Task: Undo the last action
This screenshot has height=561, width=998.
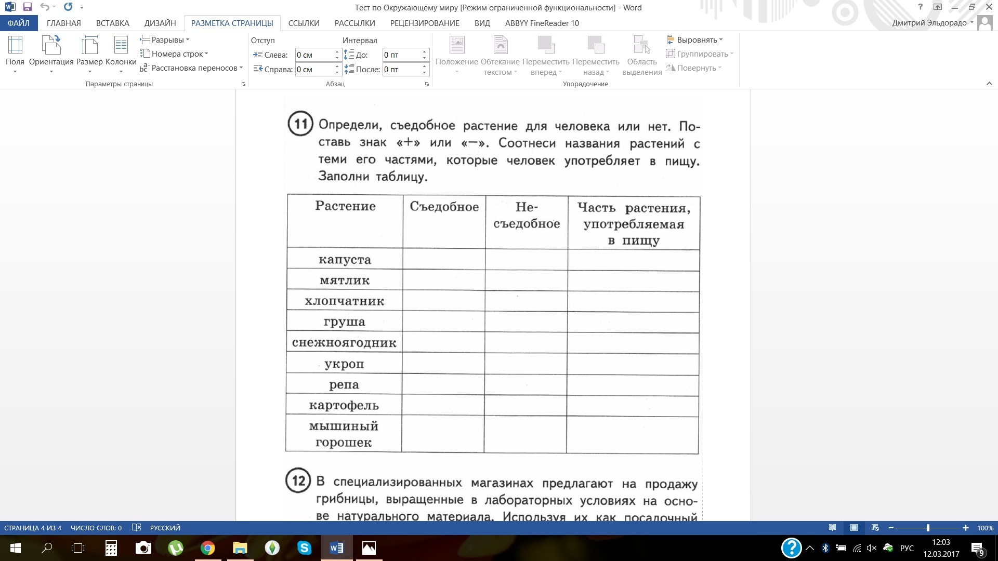Action: pyautogui.click(x=45, y=7)
